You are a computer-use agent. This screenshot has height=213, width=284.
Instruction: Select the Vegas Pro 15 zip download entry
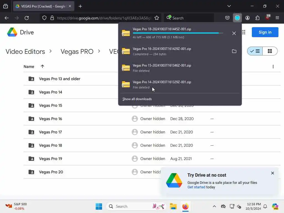[x=180, y=68]
